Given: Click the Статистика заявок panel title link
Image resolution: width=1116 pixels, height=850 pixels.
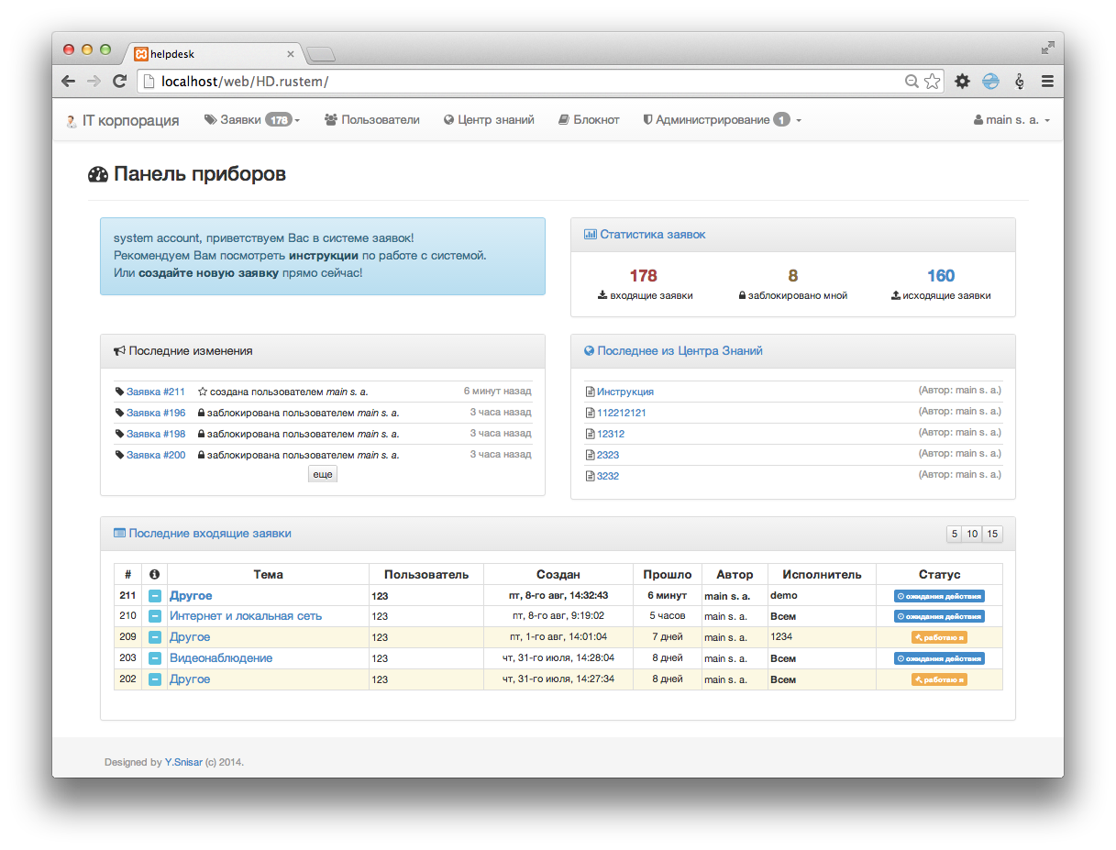Looking at the screenshot, I should 653,235.
